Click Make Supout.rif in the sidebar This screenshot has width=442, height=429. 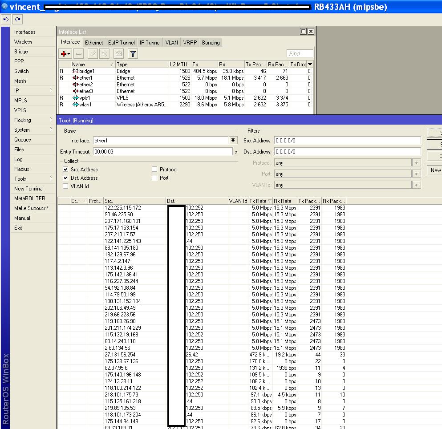31,208
